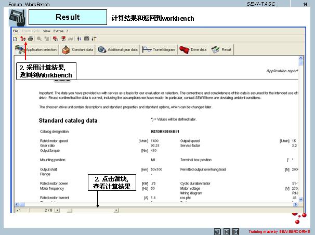Click the Service factor label
This screenshot has height=235, width=315.
point(190,146)
